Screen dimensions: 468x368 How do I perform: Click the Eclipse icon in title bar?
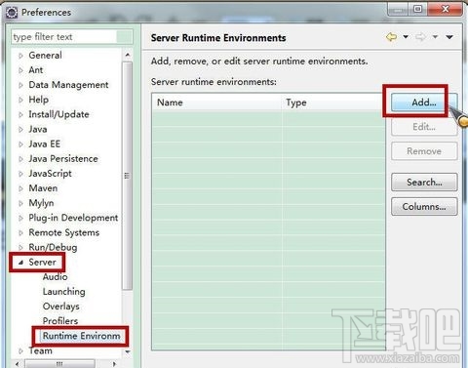coord(12,13)
